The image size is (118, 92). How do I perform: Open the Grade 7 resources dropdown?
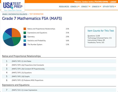click(86, 7)
